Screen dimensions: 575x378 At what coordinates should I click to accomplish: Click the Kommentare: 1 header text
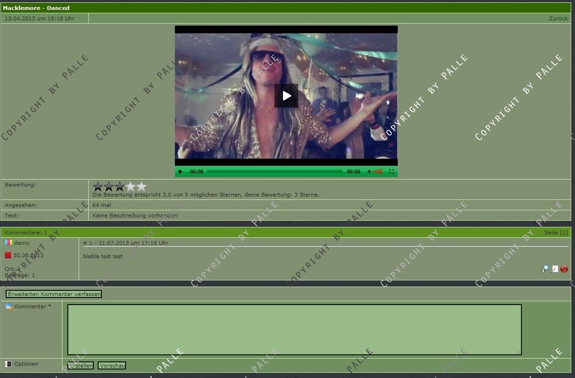click(26, 233)
